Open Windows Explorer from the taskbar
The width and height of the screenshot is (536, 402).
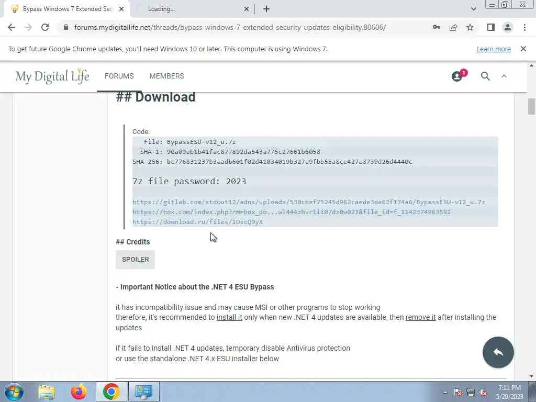pos(47,392)
